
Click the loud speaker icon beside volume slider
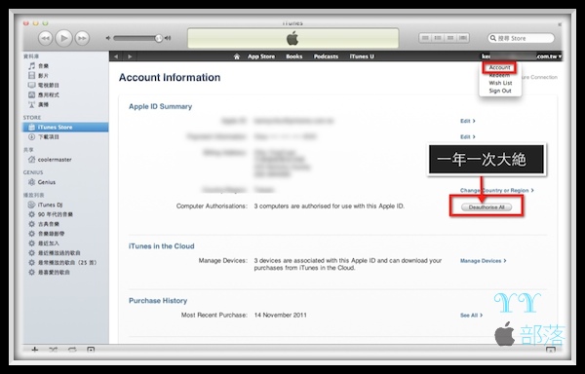click(x=168, y=38)
